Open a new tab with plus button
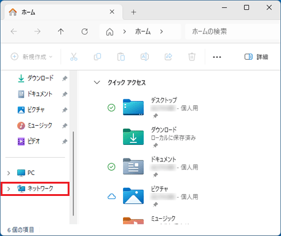281x236 pixels. pyautogui.click(x=133, y=12)
